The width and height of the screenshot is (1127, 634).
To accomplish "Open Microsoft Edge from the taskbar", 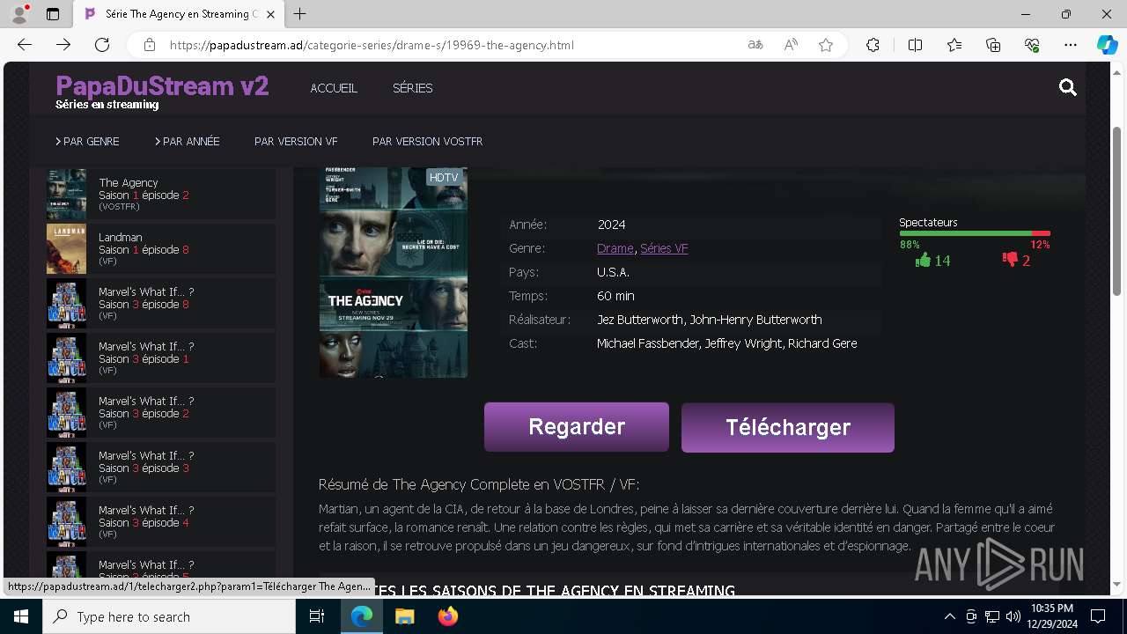I will pos(362,616).
